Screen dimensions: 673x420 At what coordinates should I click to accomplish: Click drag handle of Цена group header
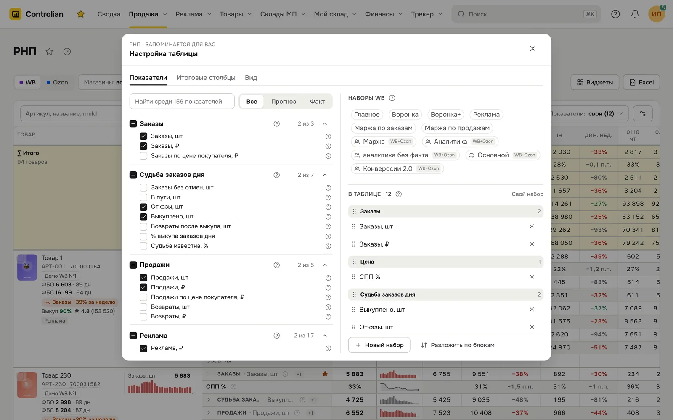354,262
